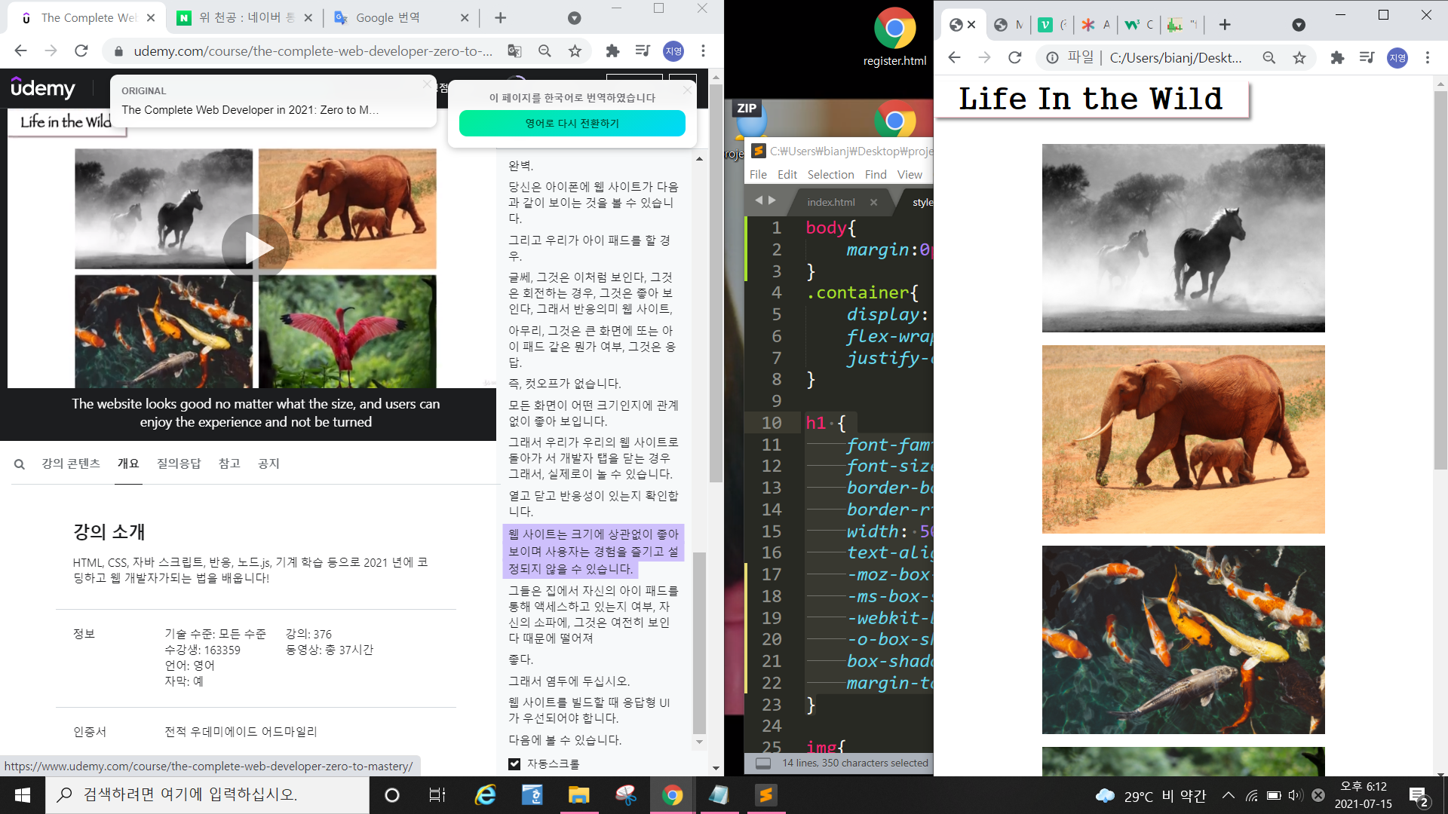
Task: Select the Google Translate icon in the address bar
Action: 514,51
